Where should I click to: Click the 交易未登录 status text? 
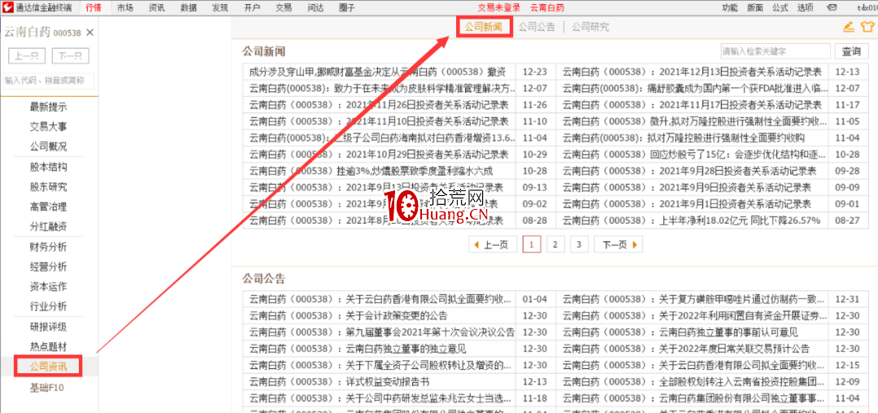point(499,8)
